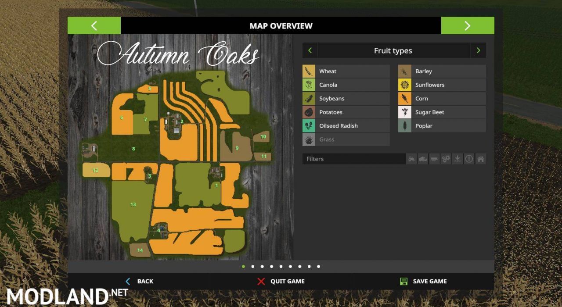562x307 pixels.
Task: Toggle Potatoes fruit type visibility
Action: 346,112
